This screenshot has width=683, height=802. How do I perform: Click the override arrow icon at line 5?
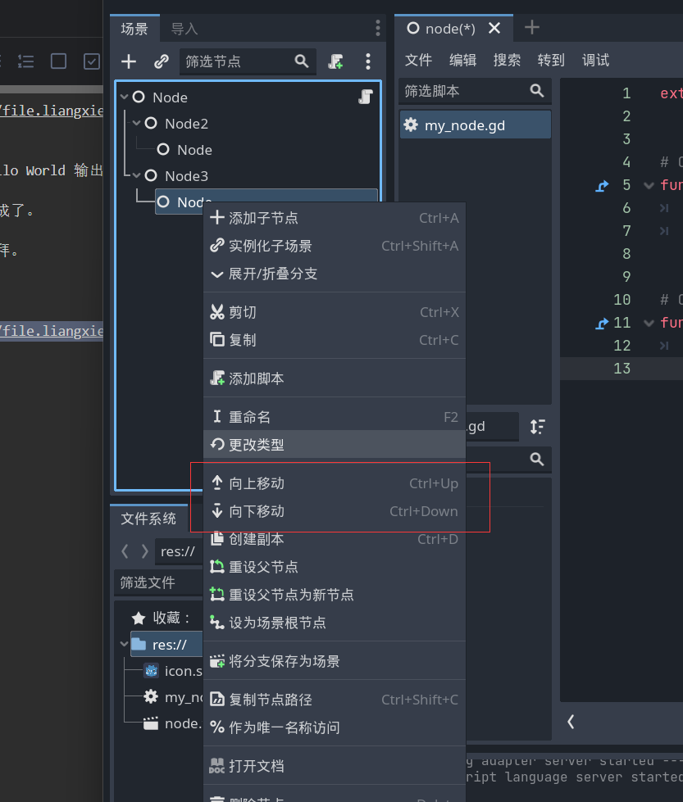click(x=603, y=185)
